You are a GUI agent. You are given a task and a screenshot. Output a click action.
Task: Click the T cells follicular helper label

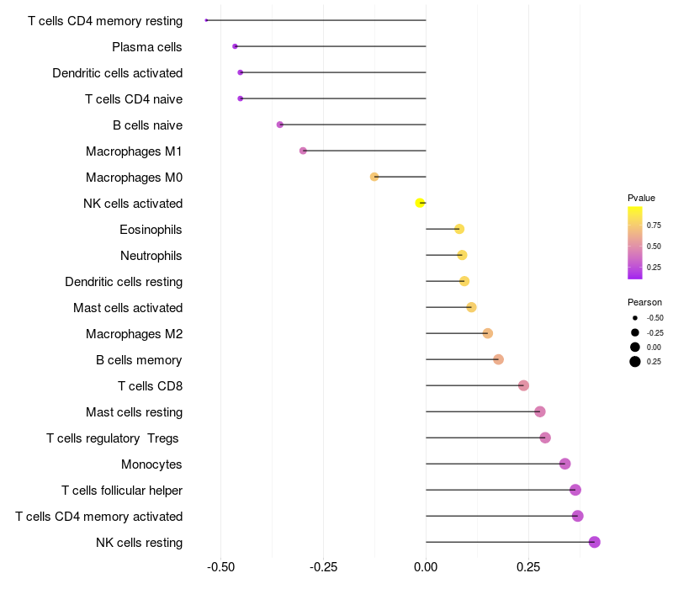122,490
